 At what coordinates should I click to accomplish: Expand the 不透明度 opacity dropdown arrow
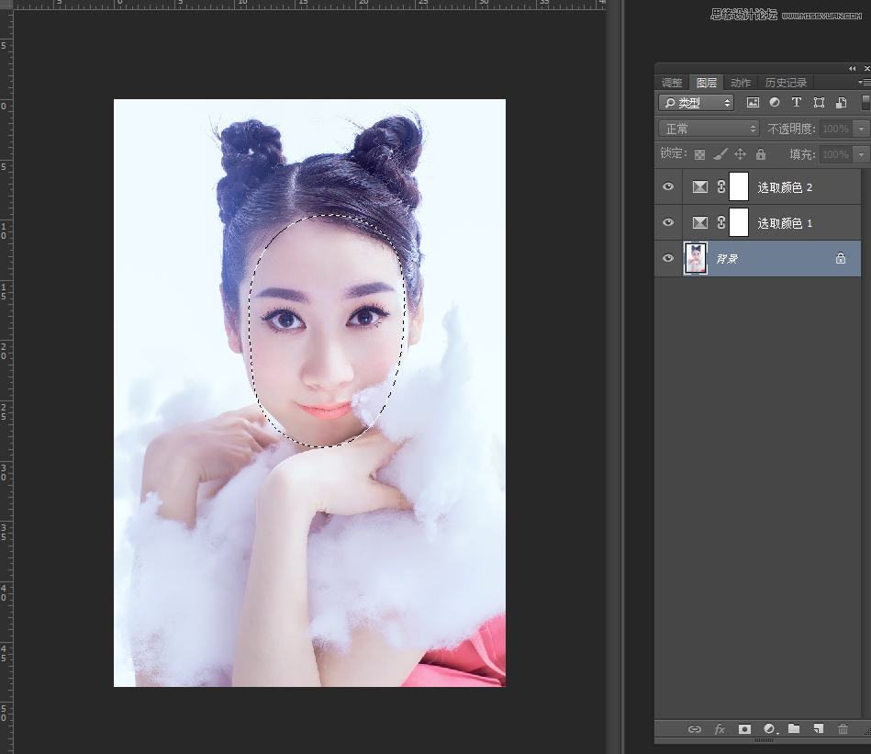pyautogui.click(x=861, y=129)
